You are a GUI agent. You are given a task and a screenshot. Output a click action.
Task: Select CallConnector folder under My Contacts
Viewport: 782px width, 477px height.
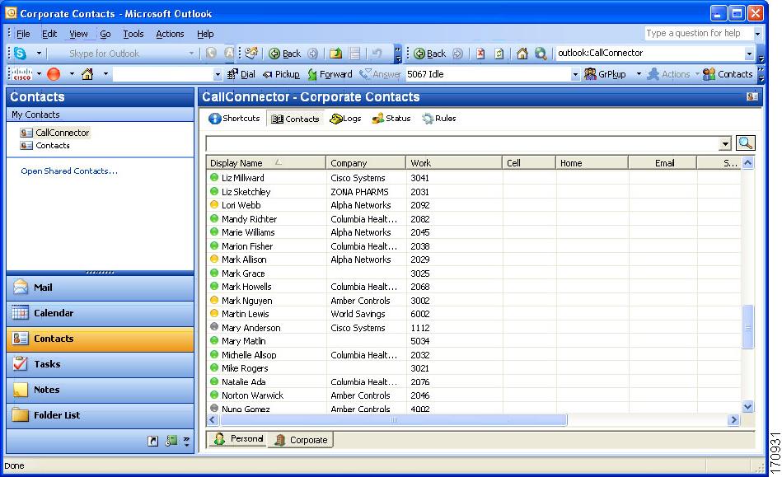coord(55,133)
